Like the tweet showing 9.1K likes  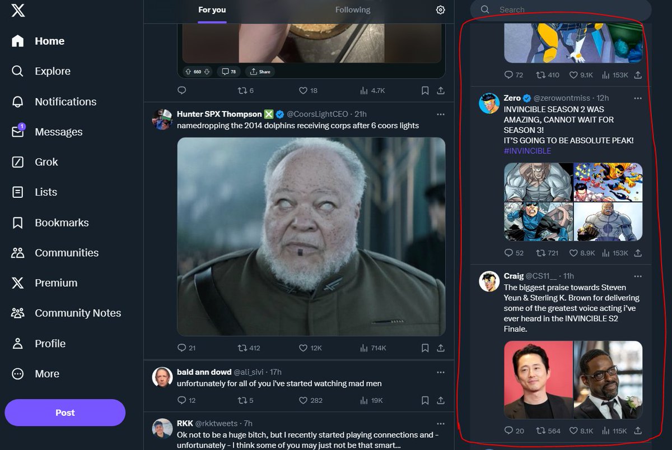(582, 75)
